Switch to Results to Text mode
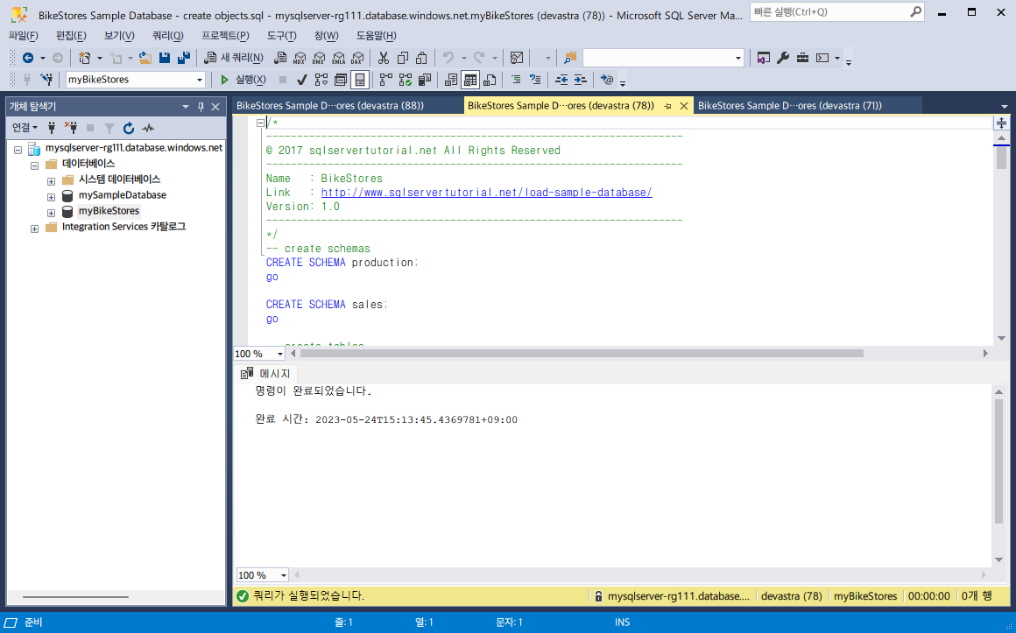 (451, 80)
